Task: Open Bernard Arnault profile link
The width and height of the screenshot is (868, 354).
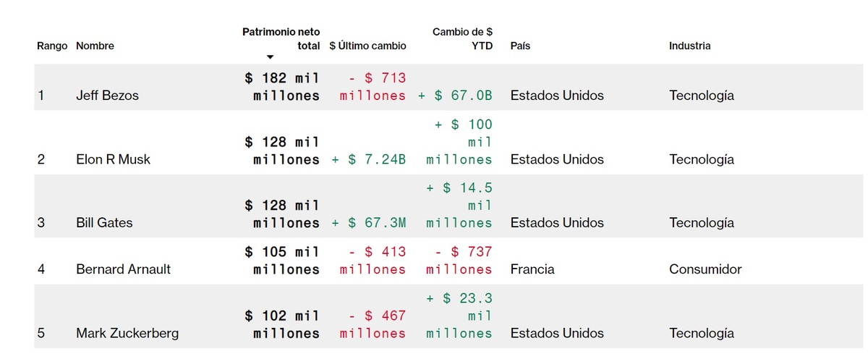Action: (x=123, y=269)
